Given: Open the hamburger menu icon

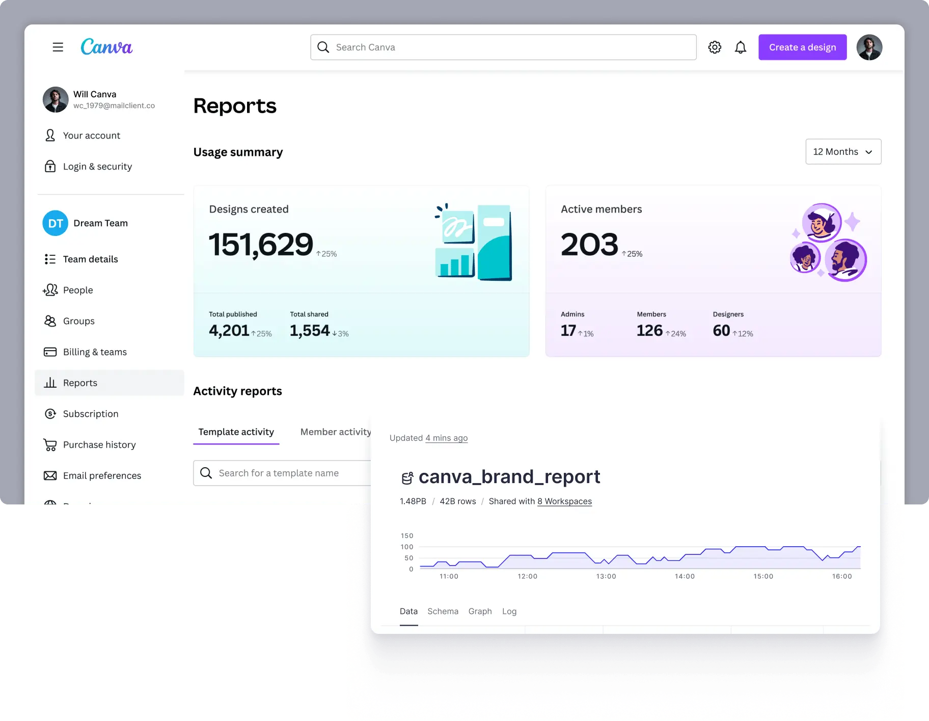Looking at the screenshot, I should click(58, 47).
